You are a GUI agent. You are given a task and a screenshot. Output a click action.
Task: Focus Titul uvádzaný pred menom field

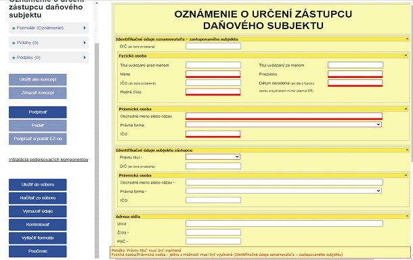213,65
